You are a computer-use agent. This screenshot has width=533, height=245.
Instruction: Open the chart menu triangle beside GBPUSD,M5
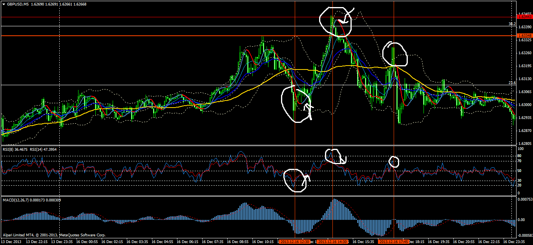(x=4, y=4)
